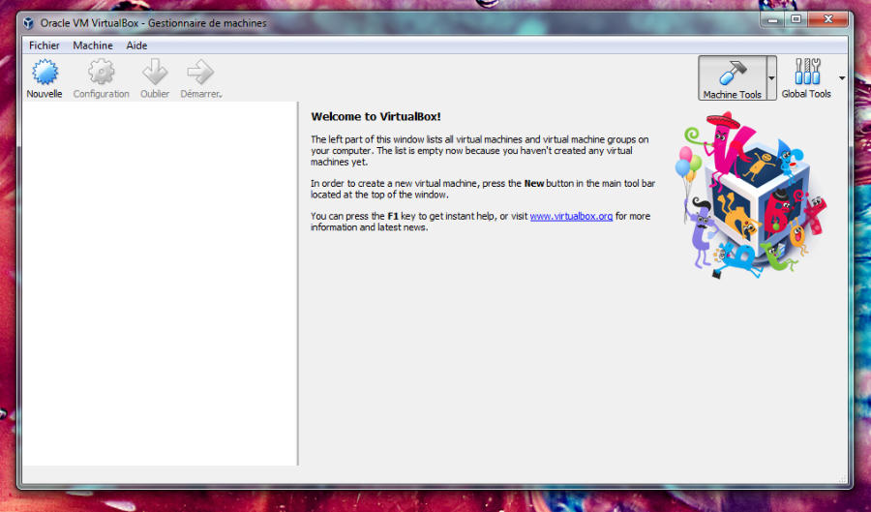Click the empty virtual machine list pane
Viewport: 871px width, 512px height.
click(160, 284)
